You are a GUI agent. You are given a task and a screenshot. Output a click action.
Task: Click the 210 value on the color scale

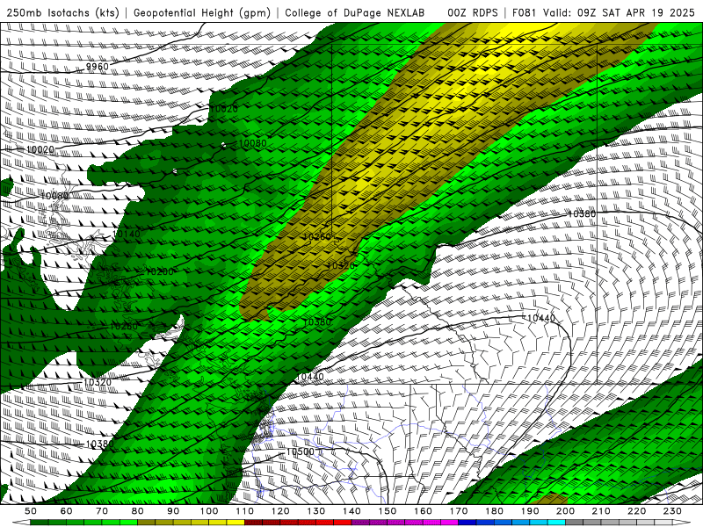(601, 511)
